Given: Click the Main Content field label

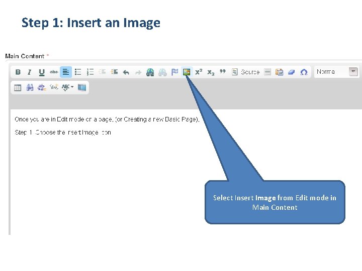Looking at the screenshot, I should click(25, 56).
